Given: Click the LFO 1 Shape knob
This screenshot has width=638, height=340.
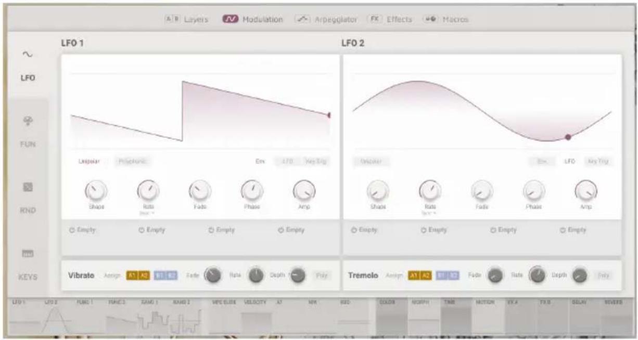Looking at the screenshot, I should [x=97, y=191].
